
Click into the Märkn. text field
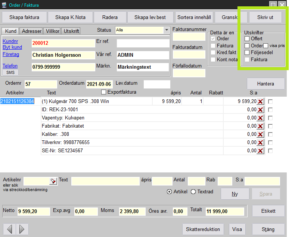pos(142,67)
